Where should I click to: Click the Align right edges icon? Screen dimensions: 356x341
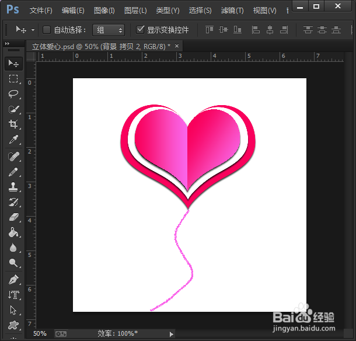pos(284,30)
